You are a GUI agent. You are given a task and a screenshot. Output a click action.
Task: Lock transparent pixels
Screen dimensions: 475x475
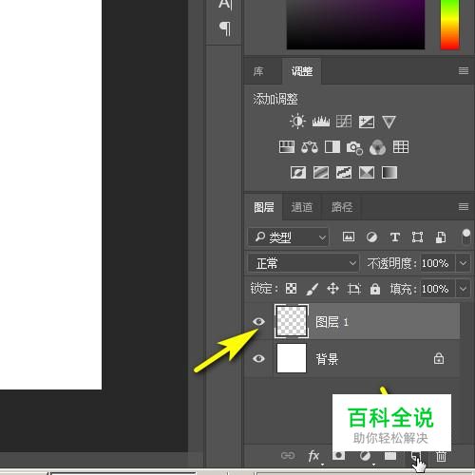[291, 289]
